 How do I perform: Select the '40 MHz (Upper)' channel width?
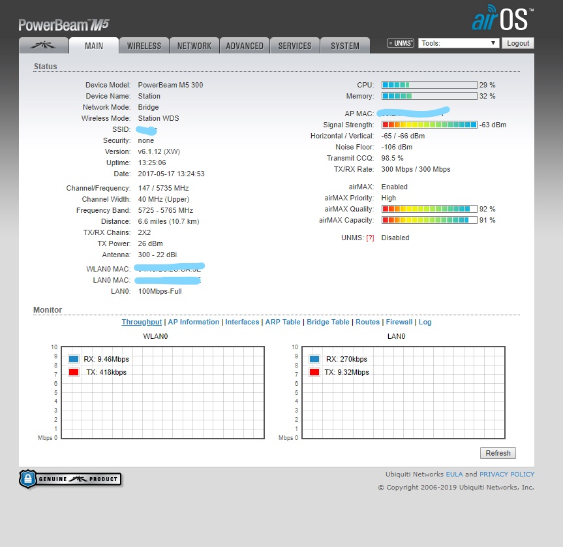163,199
